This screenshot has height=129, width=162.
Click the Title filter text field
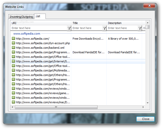point(87,28)
